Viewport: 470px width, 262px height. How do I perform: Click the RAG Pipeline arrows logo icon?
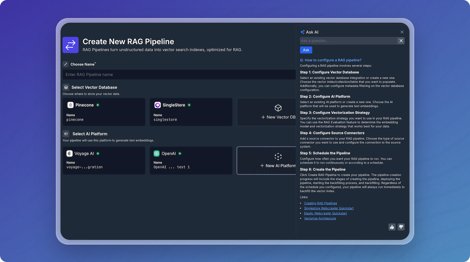(70, 45)
